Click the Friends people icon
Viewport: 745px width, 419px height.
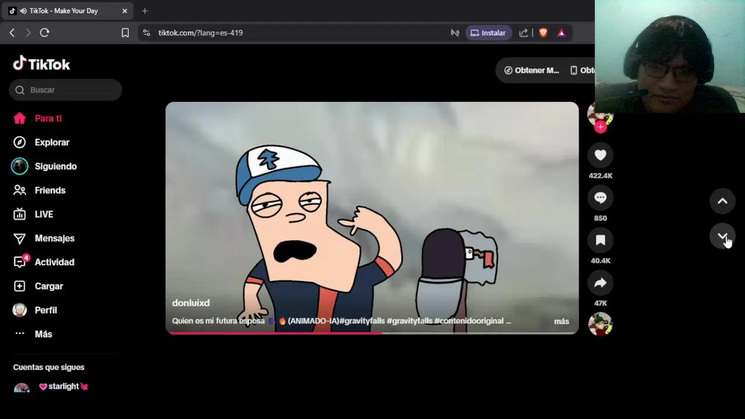tap(20, 190)
